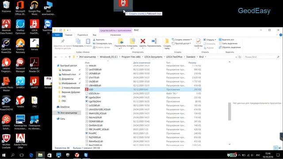Select Быстрый доступ in navigation pane
Viewport: 283px width, 159px height.
coord(69,66)
